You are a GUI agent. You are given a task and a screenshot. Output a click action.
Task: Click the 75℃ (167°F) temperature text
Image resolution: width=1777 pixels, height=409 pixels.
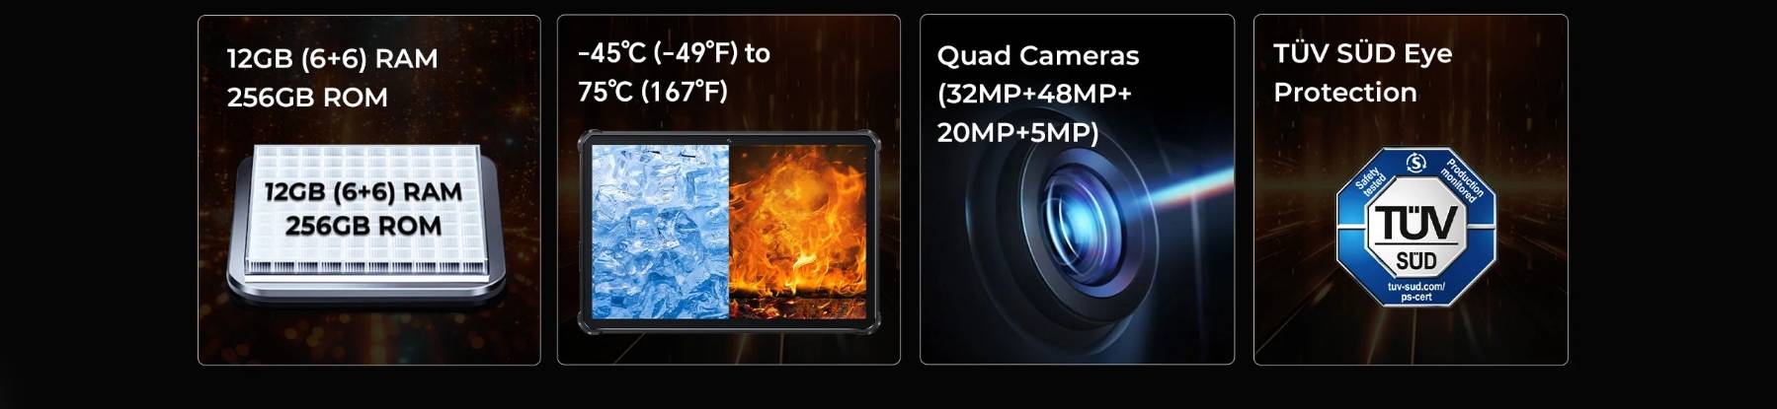click(x=653, y=92)
